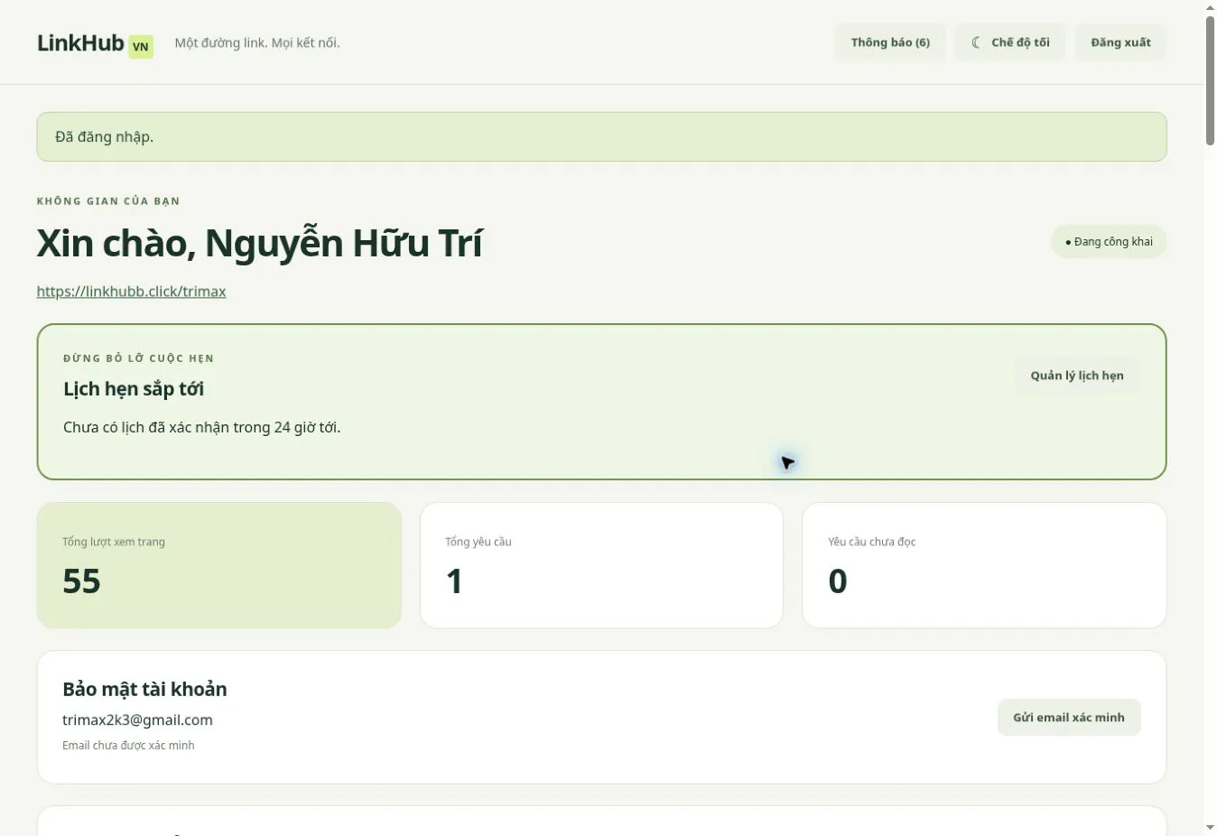This screenshot has width=1217, height=836.
Task: Click the page views value 55
Action: point(81,581)
